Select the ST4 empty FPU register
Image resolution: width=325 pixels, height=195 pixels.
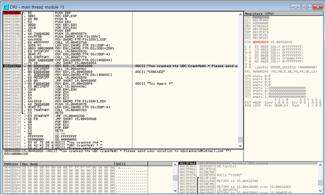pos(275,88)
